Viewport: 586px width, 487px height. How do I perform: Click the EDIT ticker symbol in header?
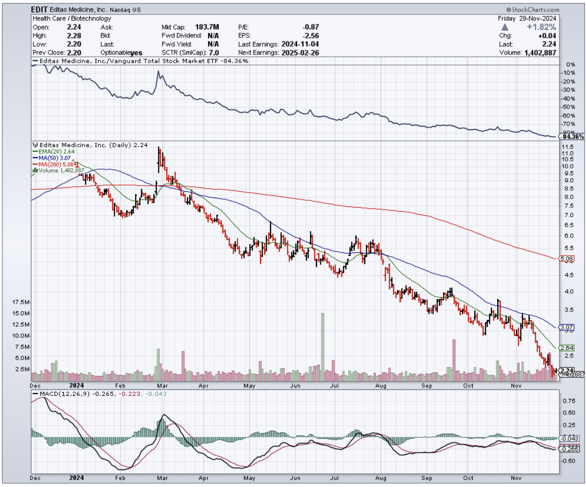pyautogui.click(x=41, y=9)
